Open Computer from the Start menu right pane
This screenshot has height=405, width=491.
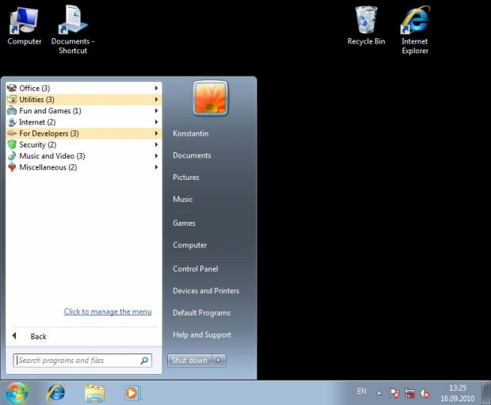click(x=190, y=245)
